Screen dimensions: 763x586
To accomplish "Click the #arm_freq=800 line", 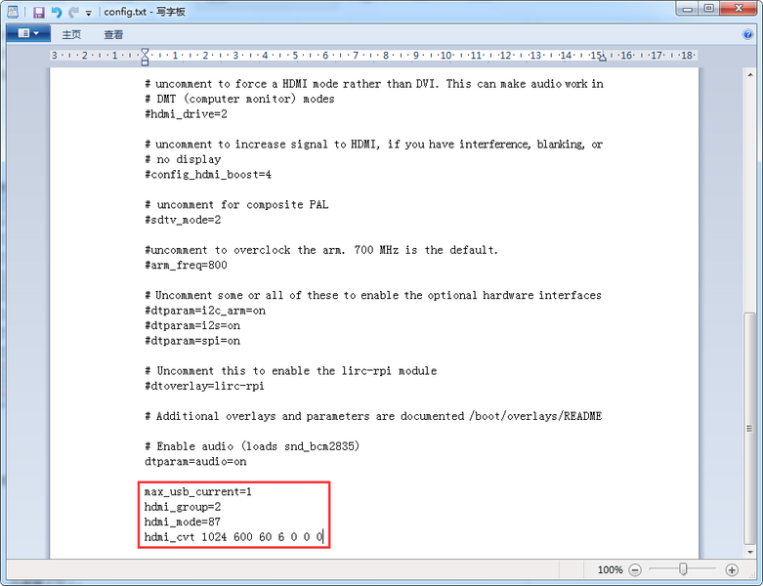I will (x=186, y=265).
